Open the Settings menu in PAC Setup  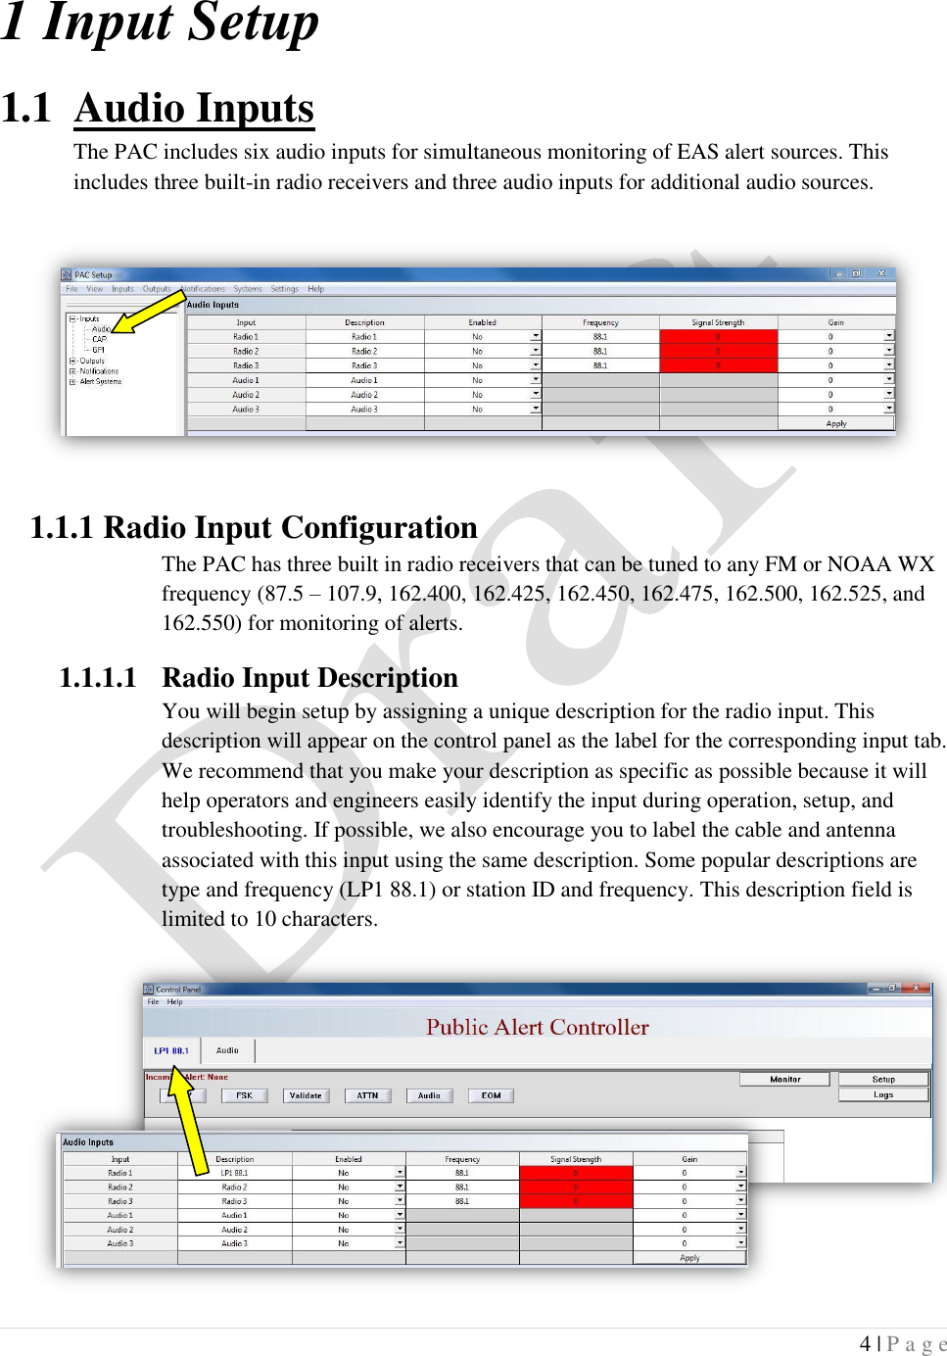(284, 290)
